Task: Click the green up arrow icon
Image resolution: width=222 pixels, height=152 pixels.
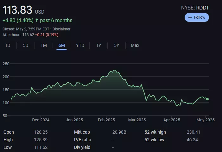Action: (x=37, y=20)
